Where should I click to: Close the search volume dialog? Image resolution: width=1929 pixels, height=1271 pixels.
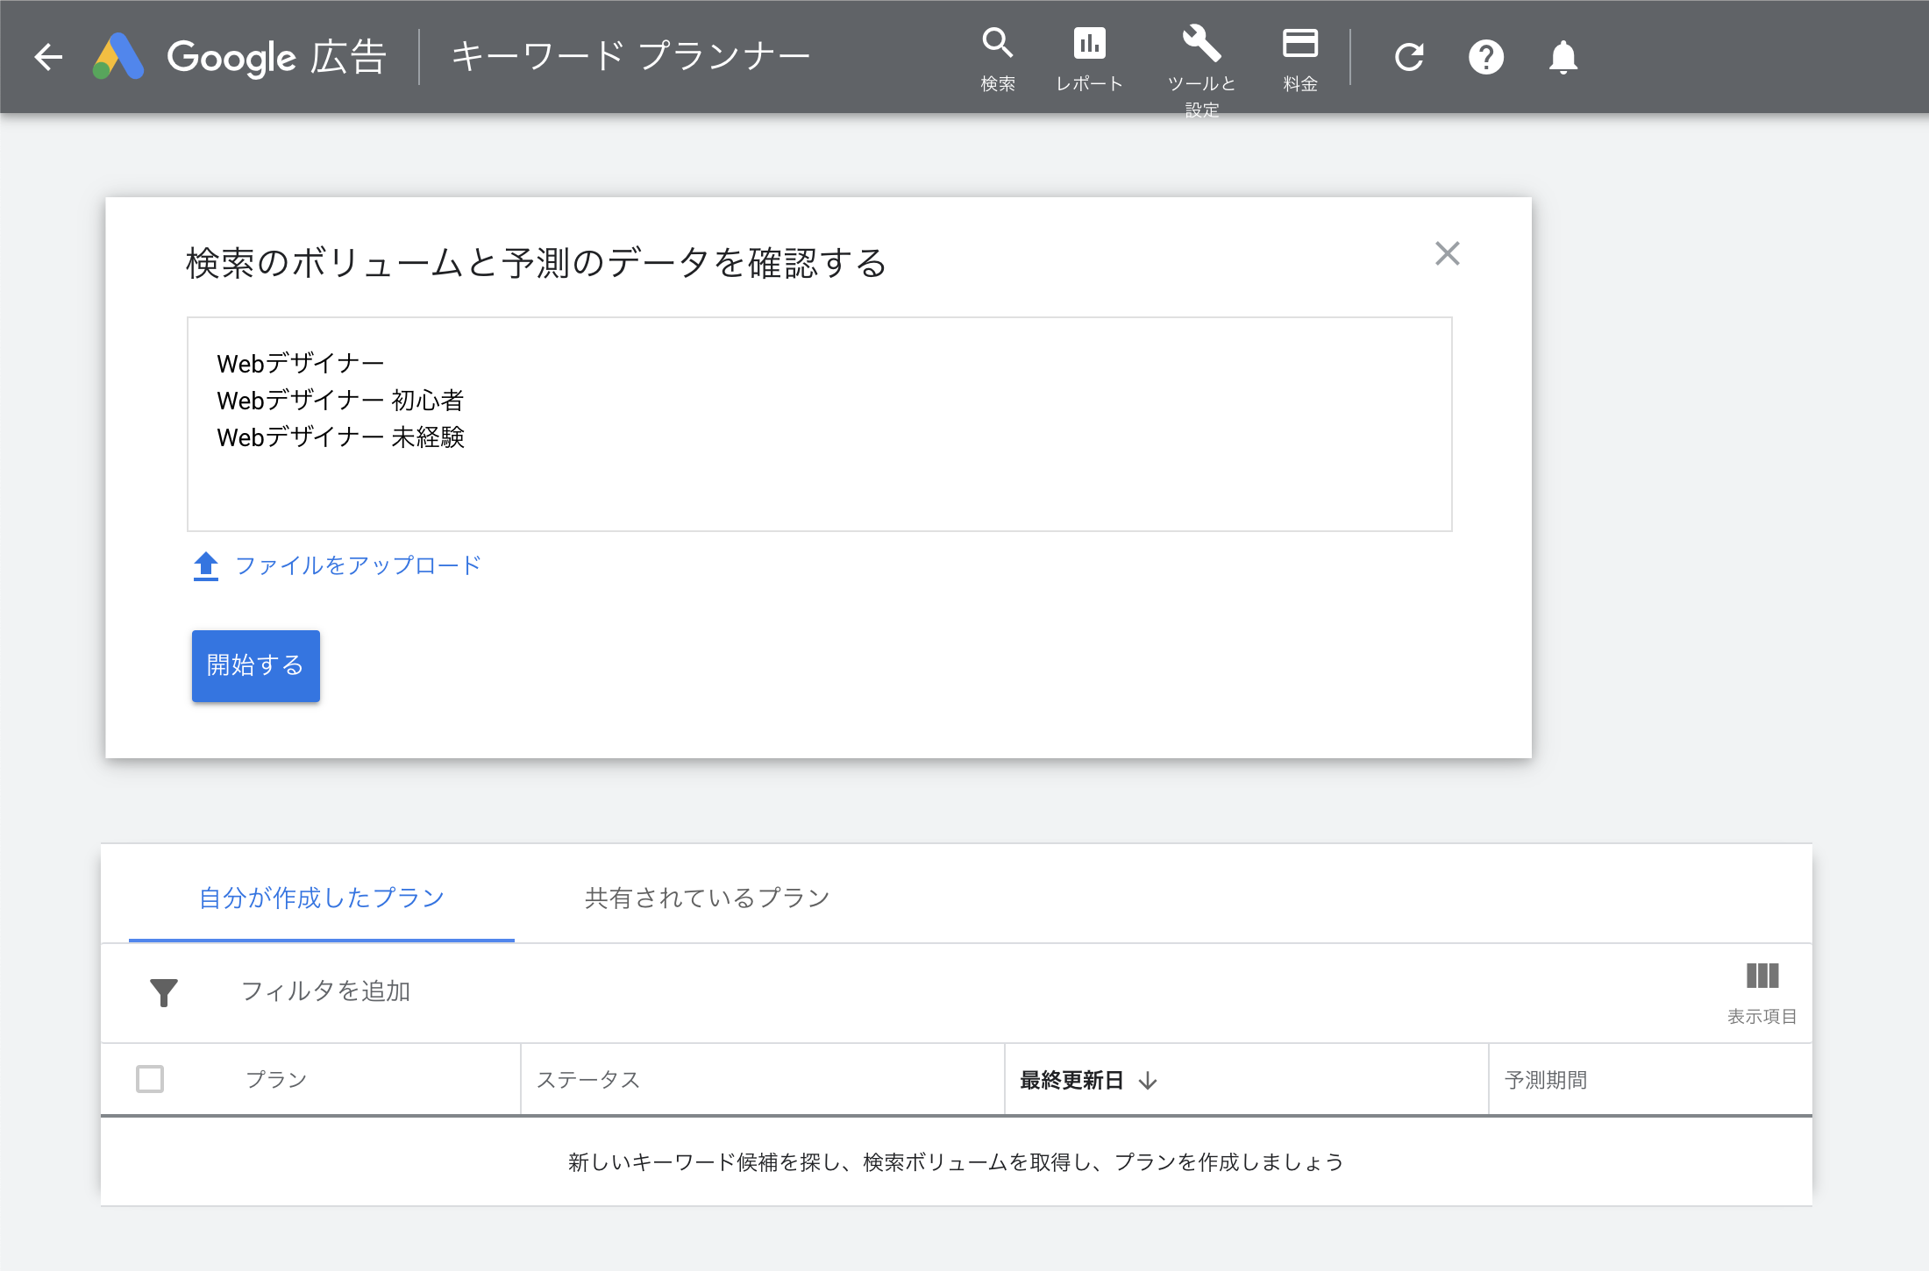[x=1448, y=253]
